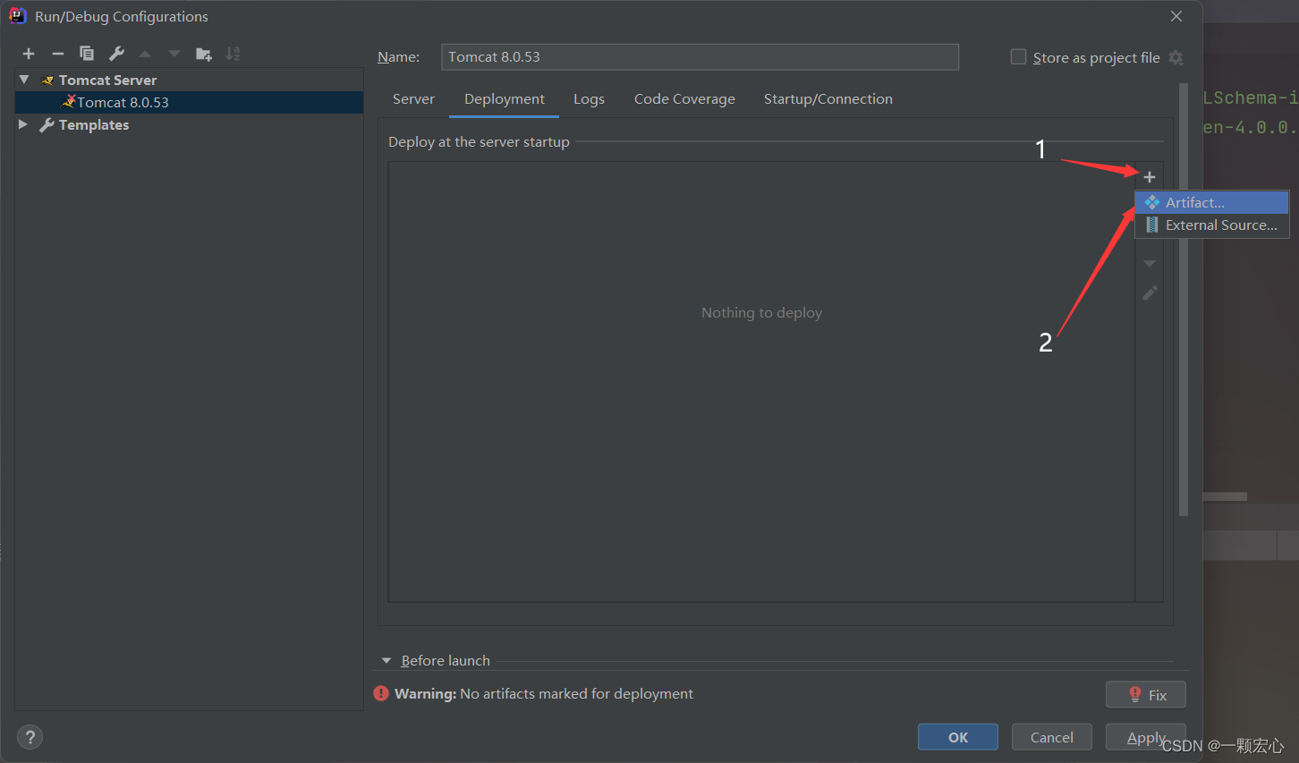Add a new run configuration with the plus icon
Image resolution: width=1299 pixels, height=763 pixels.
pos(29,54)
